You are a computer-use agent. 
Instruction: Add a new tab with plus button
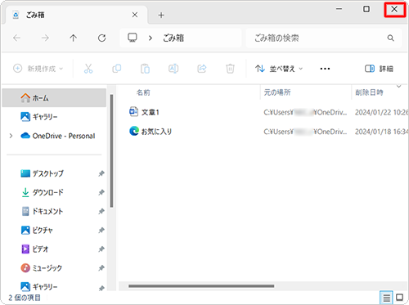(x=161, y=15)
